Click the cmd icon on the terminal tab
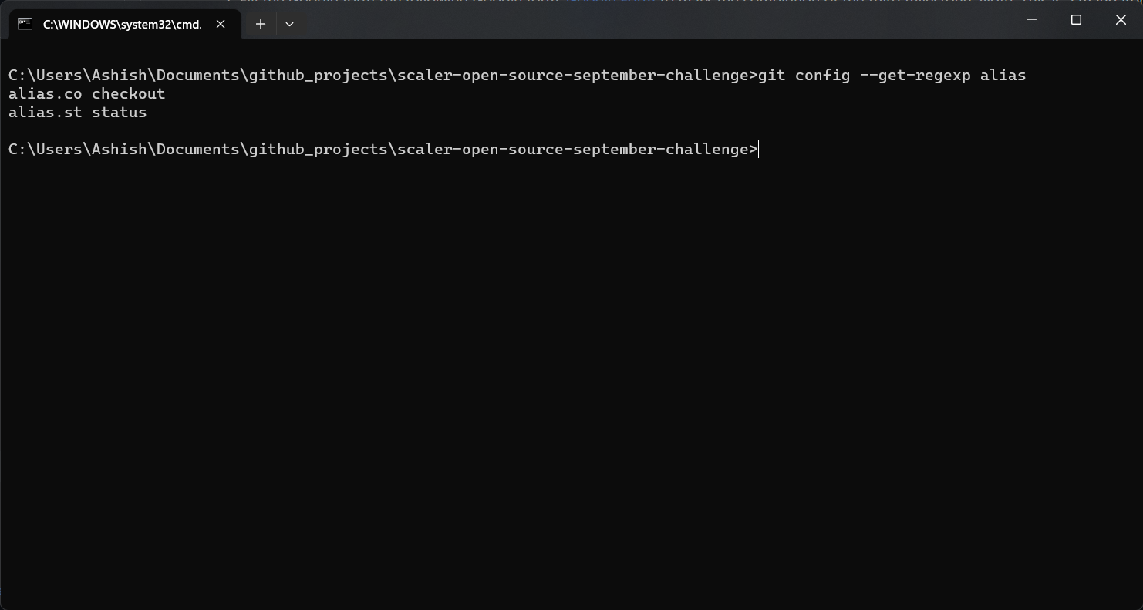The height and width of the screenshot is (610, 1143). 25,24
